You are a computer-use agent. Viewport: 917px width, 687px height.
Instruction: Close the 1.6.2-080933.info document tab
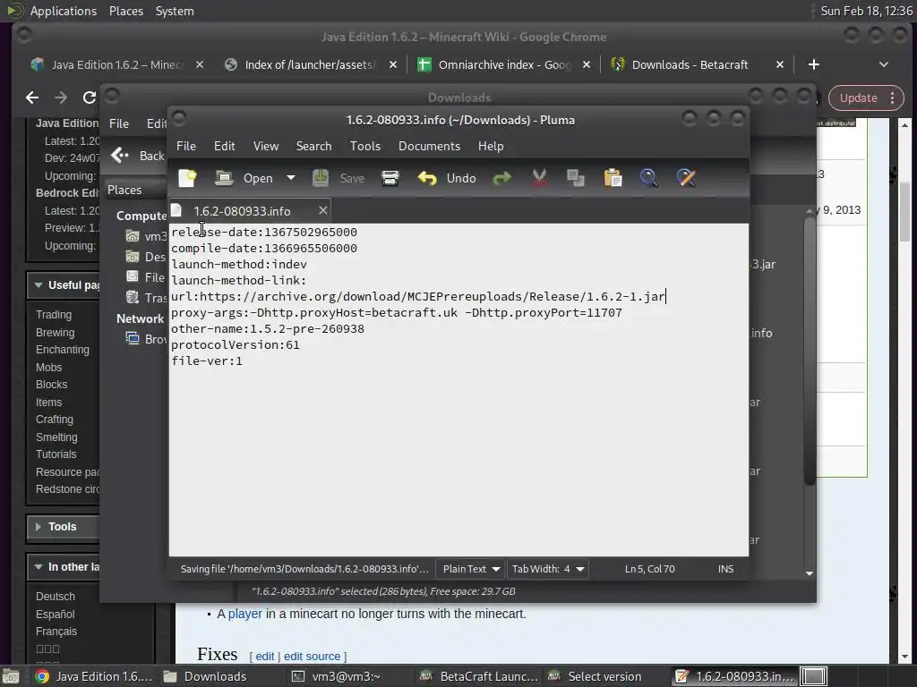click(322, 210)
